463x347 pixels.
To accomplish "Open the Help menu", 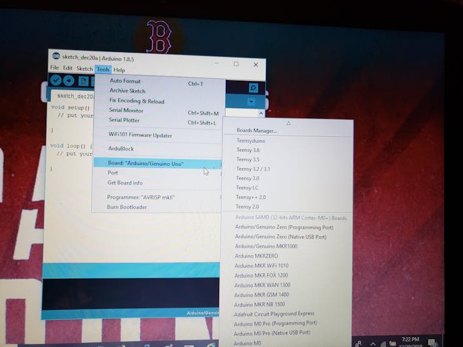I will pyautogui.click(x=119, y=70).
